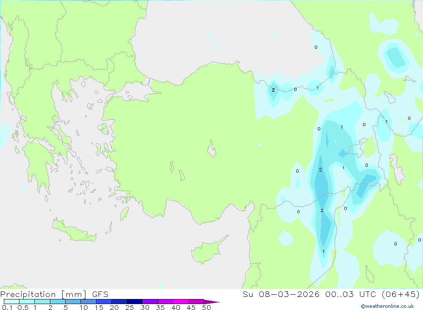Viewport: 423px width, 310px height.
Task: Pick the 25–30 mm navy legend swatch
Action: click(135, 302)
